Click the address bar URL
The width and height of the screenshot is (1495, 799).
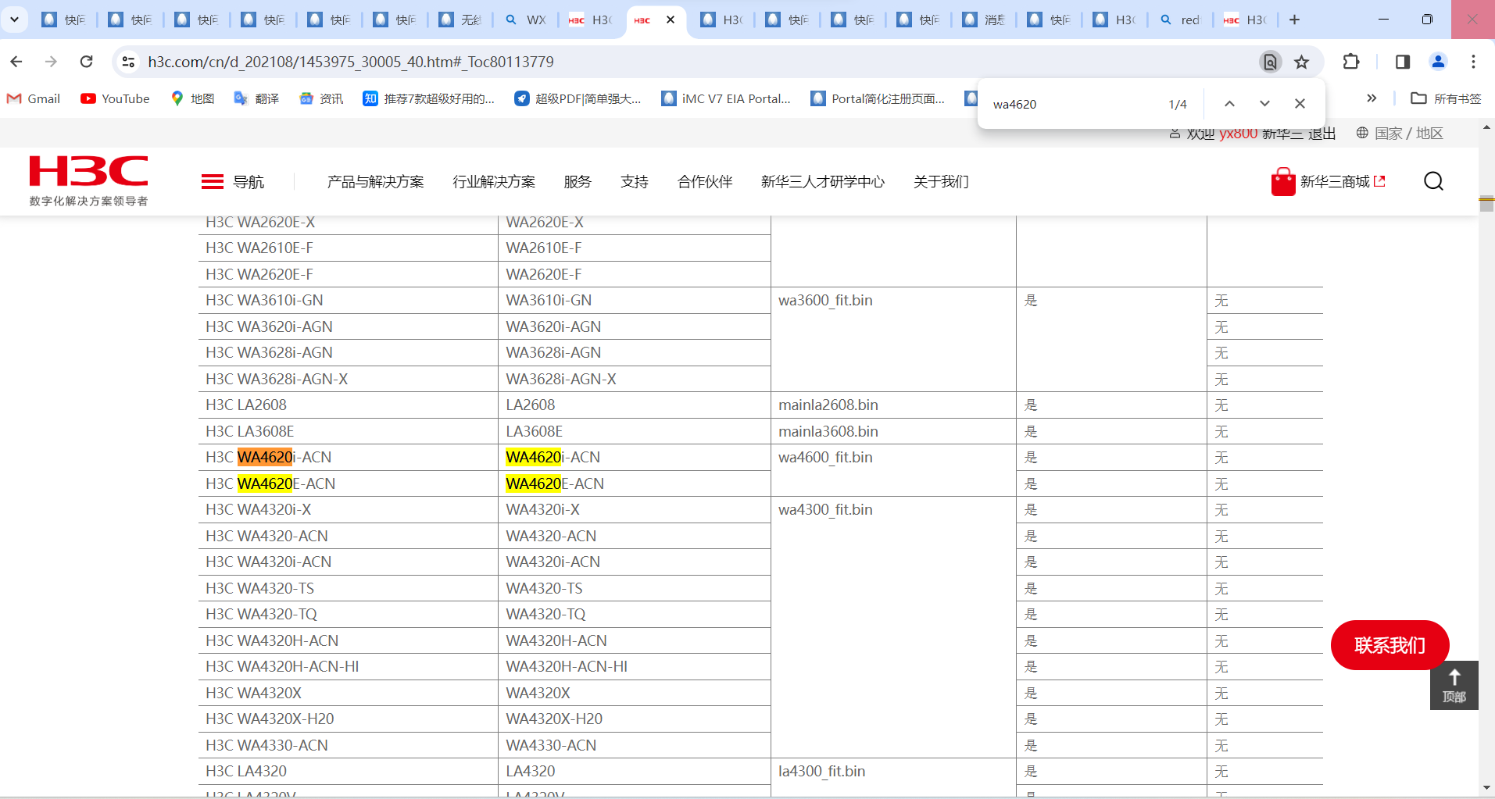[x=351, y=62]
